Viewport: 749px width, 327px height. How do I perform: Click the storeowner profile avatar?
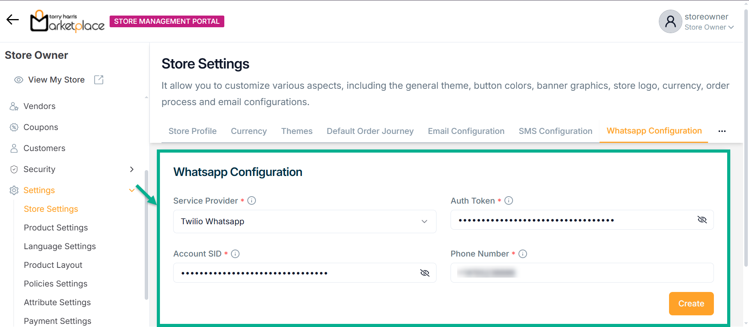point(670,21)
